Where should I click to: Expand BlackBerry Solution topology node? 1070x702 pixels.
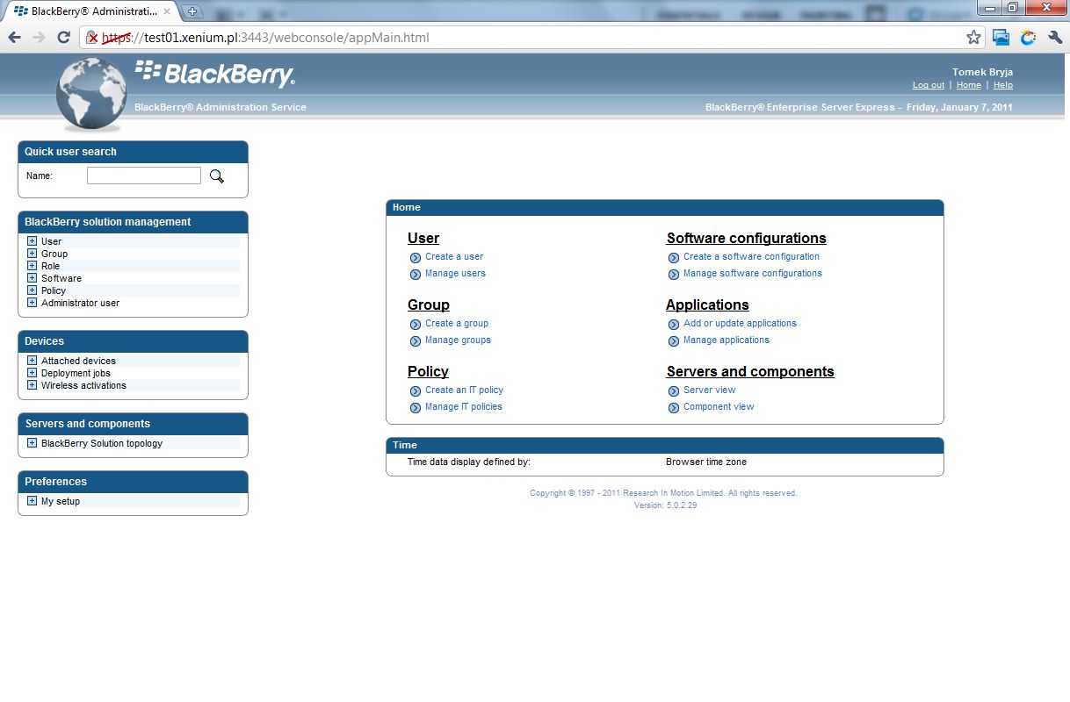32,443
